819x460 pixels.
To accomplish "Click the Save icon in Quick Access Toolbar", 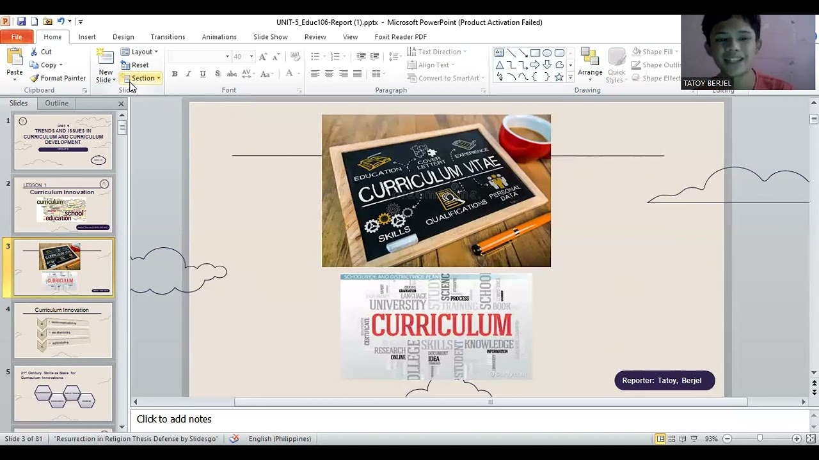I will click(x=21, y=22).
